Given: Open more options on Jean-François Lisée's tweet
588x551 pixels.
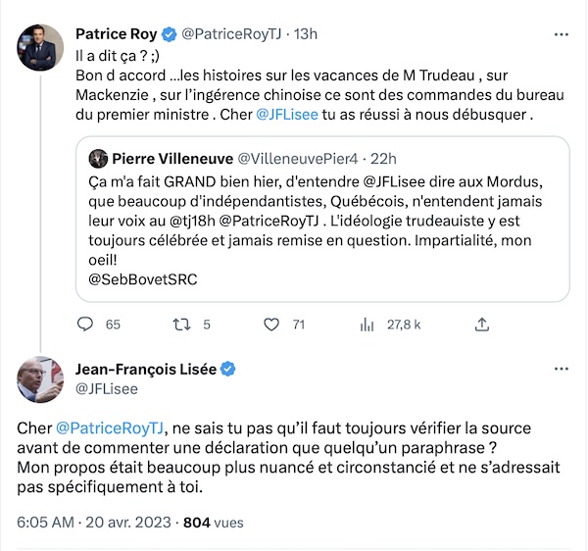Looking at the screenshot, I should pos(562,370).
